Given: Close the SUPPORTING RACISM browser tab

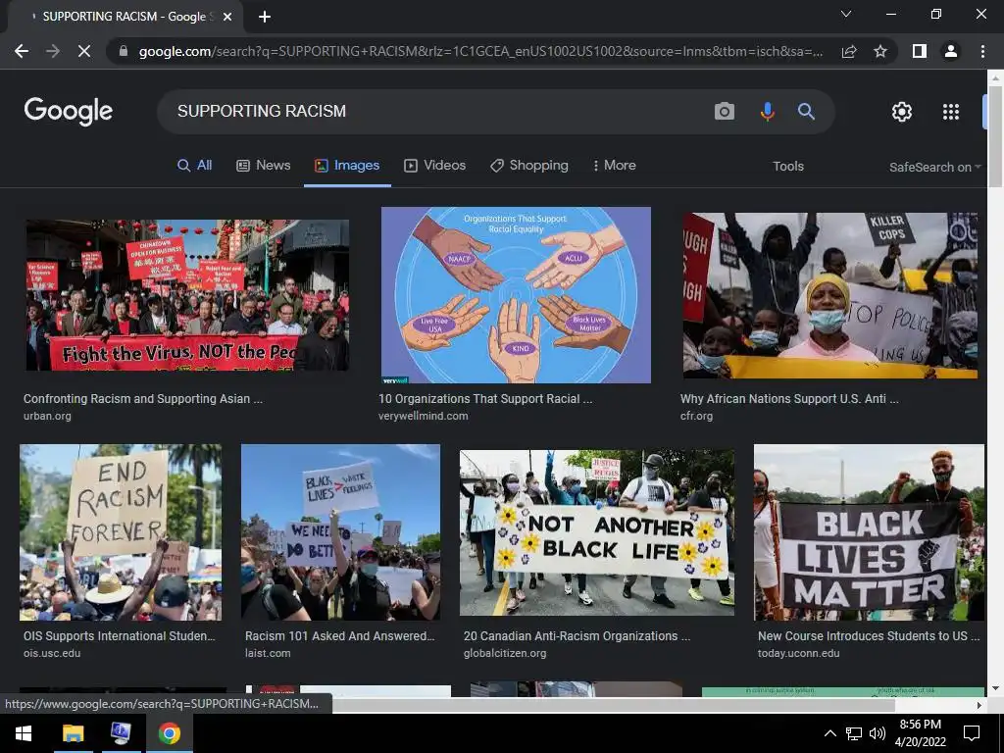Looking at the screenshot, I should point(227,17).
